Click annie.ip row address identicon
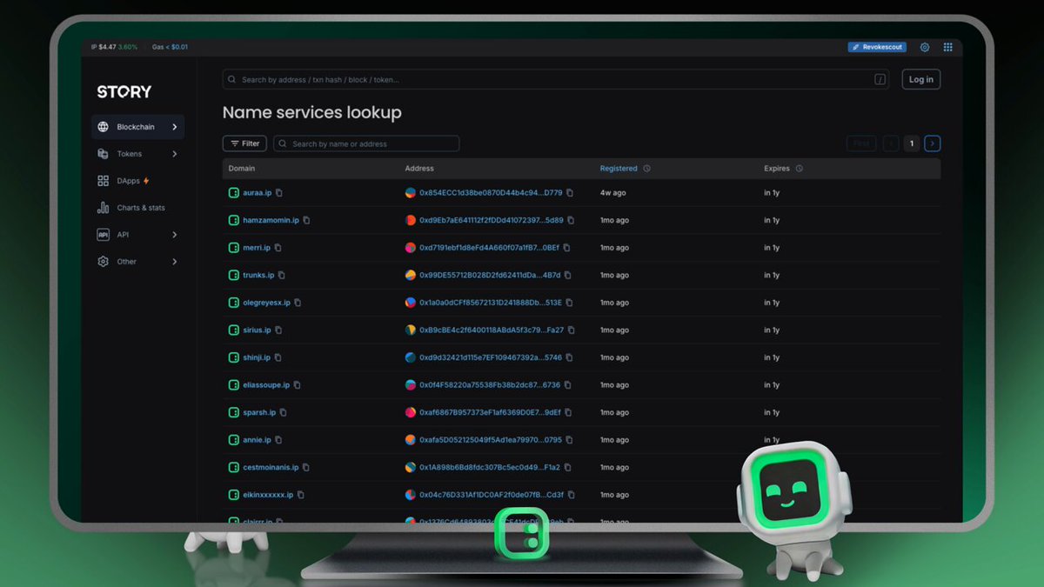The height and width of the screenshot is (587, 1044). (x=411, y=440)
